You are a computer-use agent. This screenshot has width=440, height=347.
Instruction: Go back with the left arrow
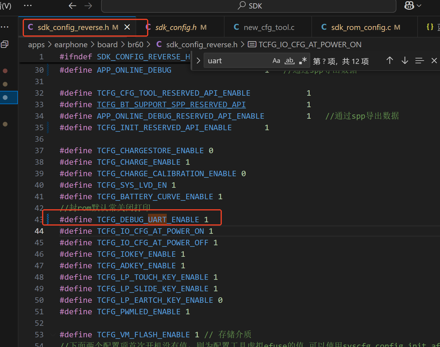[x=73, y=6]
